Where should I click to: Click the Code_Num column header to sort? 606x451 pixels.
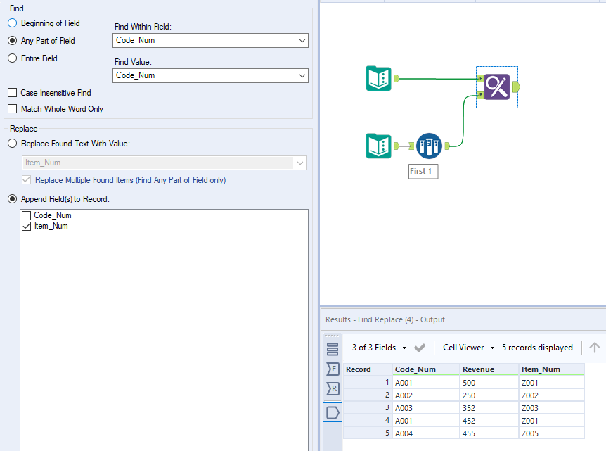[415, 369]
